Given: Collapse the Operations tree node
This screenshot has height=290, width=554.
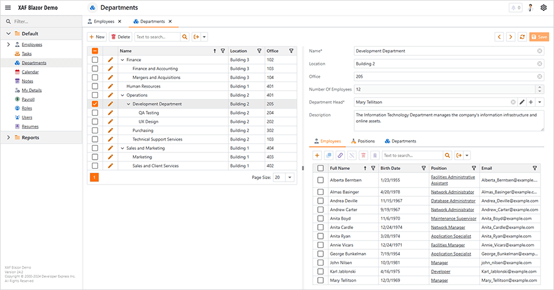Looking at the screenshot, I should point(122,95).
